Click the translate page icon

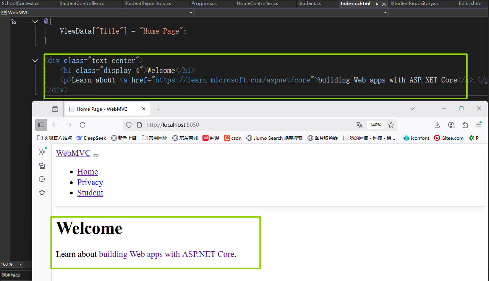pyautogui.click(x=359, y=125)
